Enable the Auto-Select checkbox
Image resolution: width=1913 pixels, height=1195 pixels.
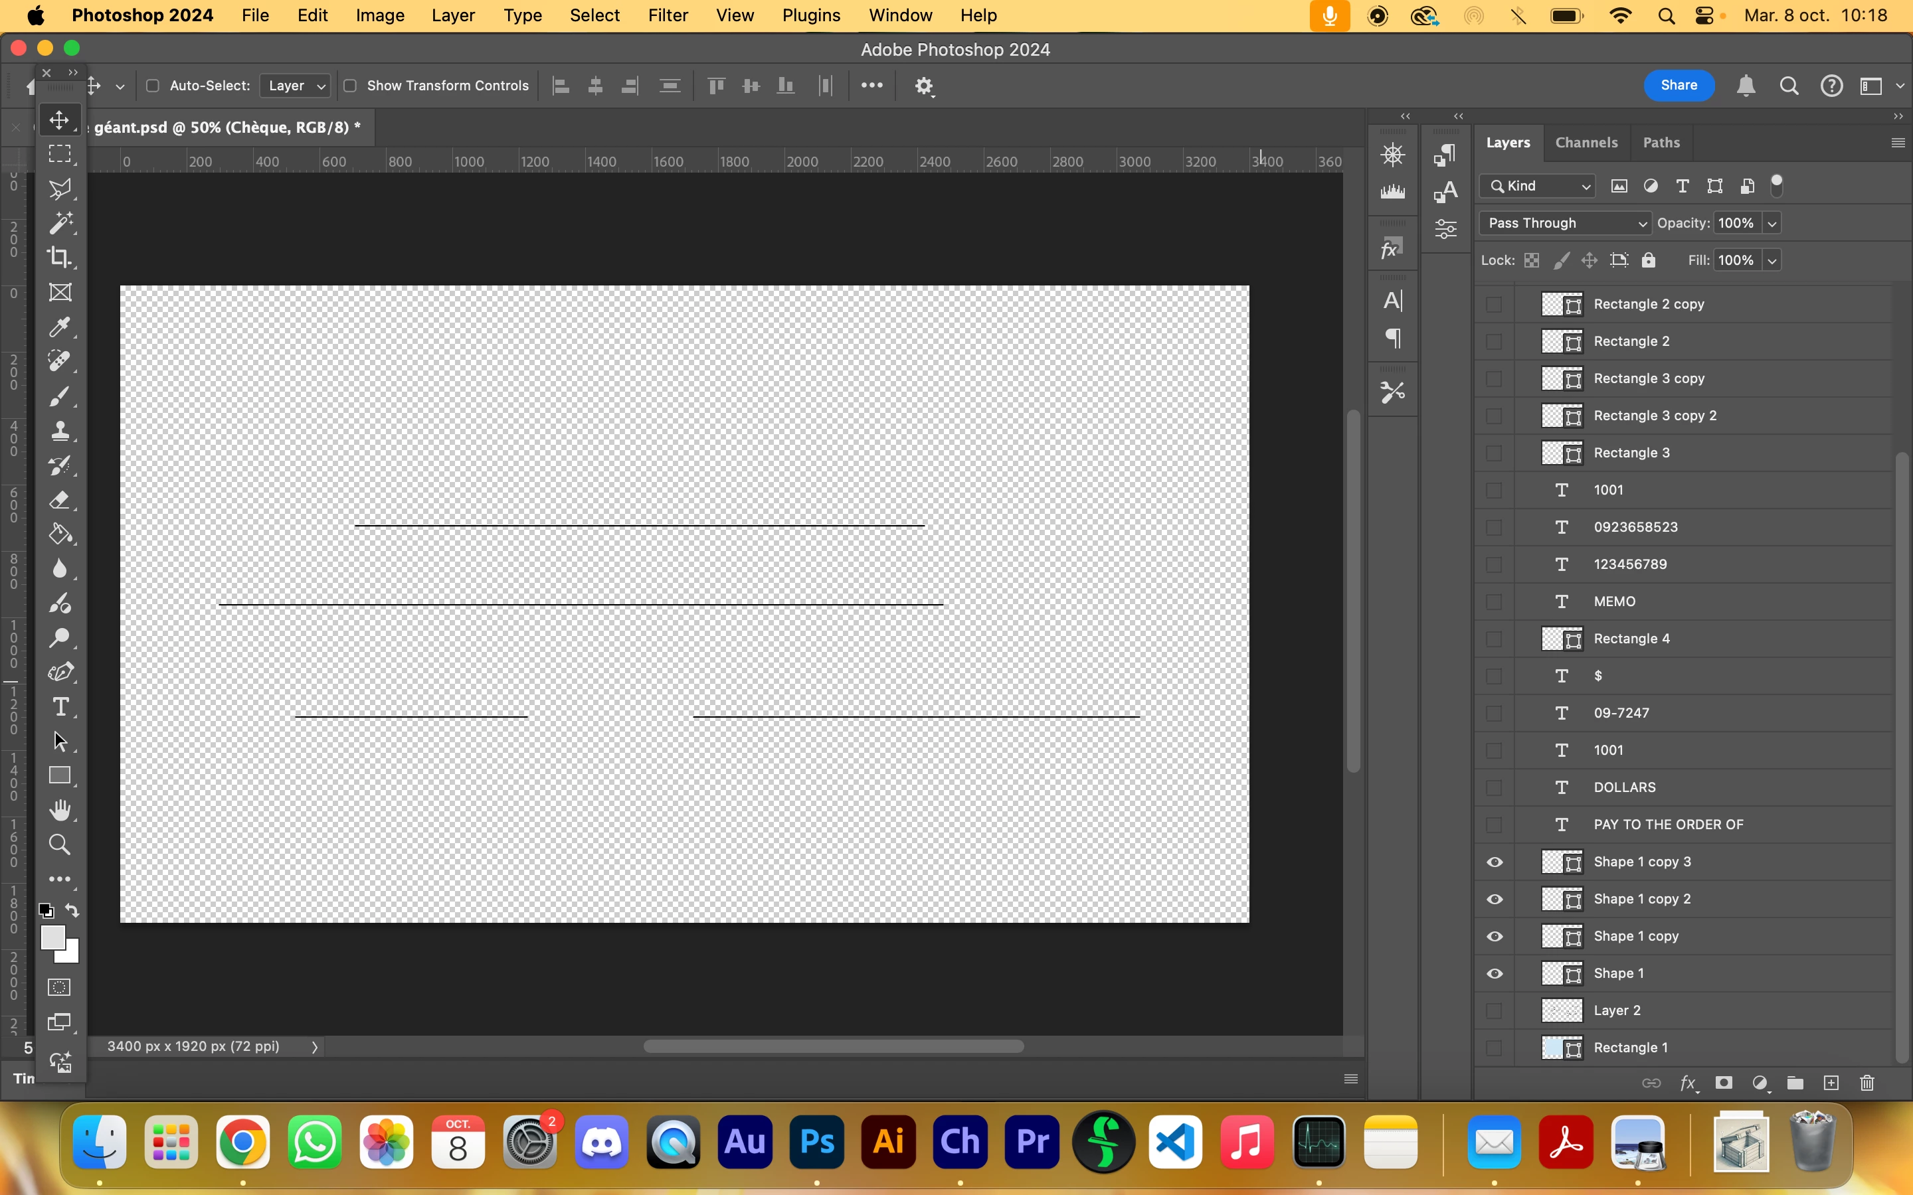pos(153,86)
